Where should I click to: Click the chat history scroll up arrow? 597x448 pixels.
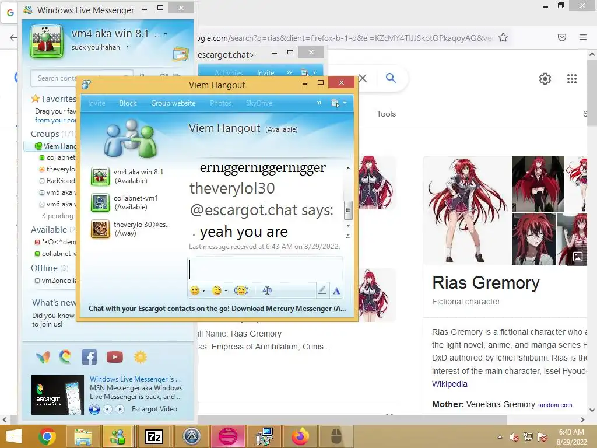point(347,168)
